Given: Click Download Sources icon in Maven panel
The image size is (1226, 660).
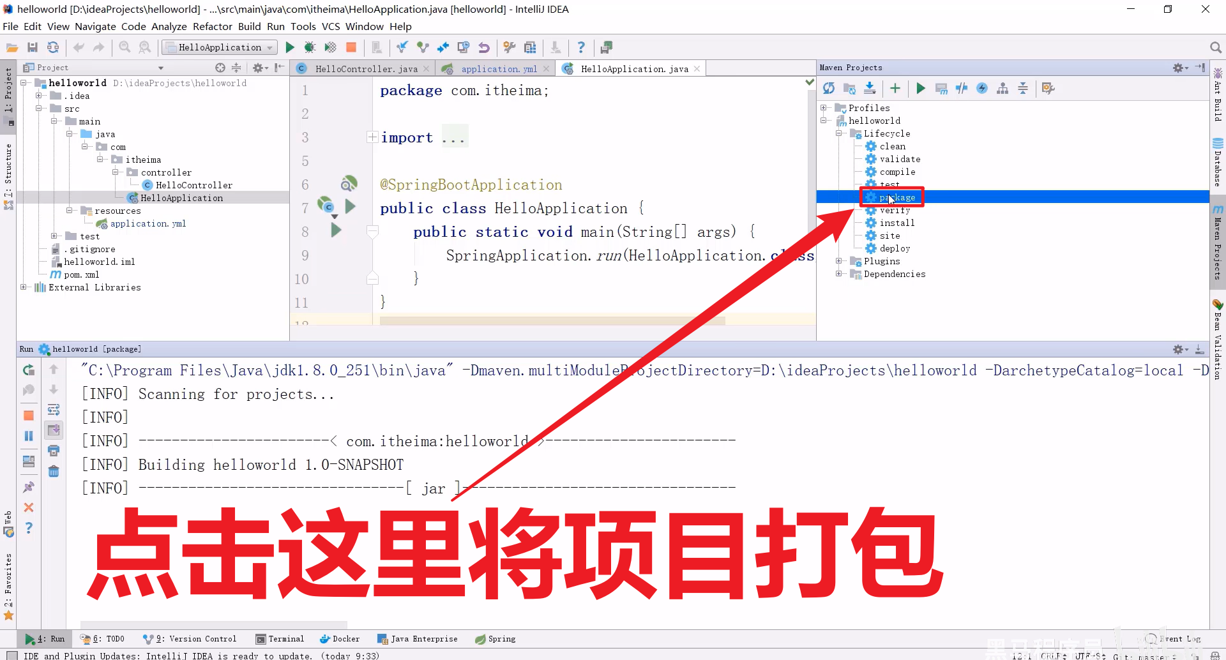Looking at the screenshot, I should tap(870, 88).
